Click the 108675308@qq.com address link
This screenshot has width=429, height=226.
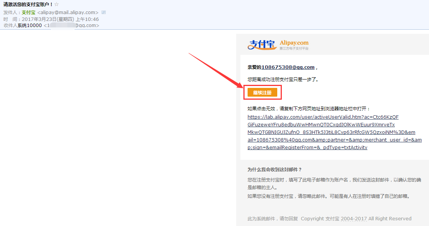[288, 67]
